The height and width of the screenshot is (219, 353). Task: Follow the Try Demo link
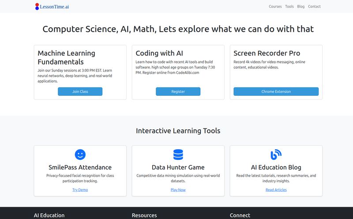(80, 190)
